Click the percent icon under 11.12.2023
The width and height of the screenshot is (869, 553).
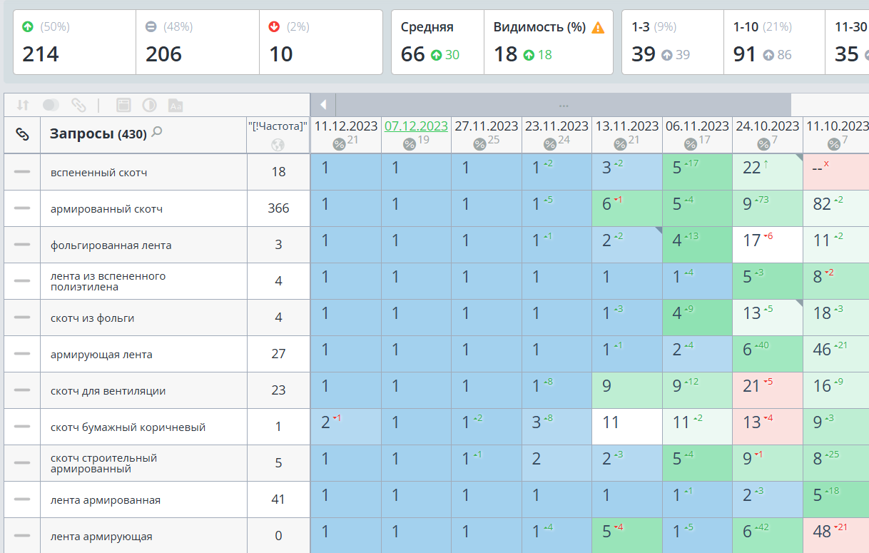click(x=339, y=144)
